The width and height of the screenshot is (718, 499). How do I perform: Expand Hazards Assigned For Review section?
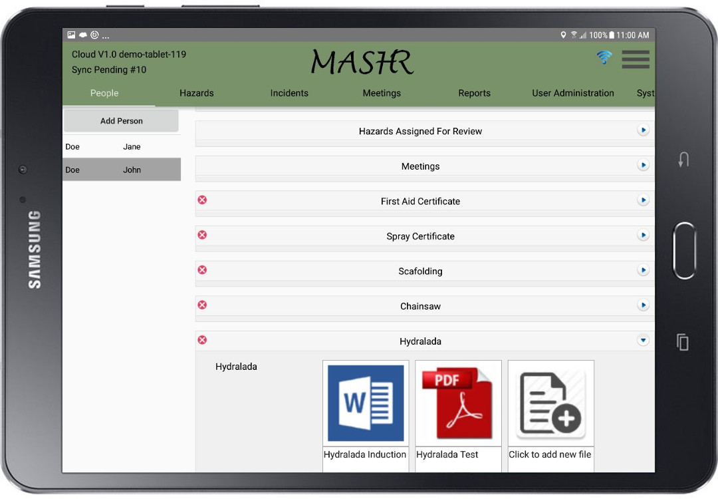pyautogui.click(x=643, y=130)
